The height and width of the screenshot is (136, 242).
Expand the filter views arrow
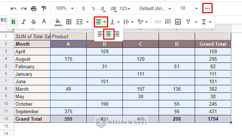pyautogui.click(x=196, y=22)
